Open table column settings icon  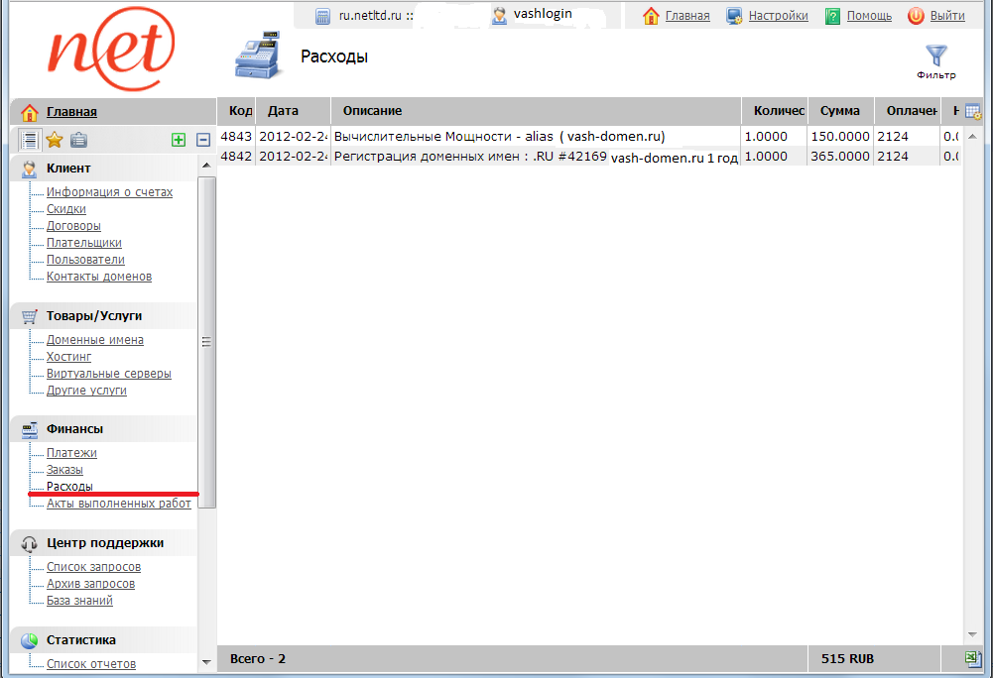(x=973, y=112)
